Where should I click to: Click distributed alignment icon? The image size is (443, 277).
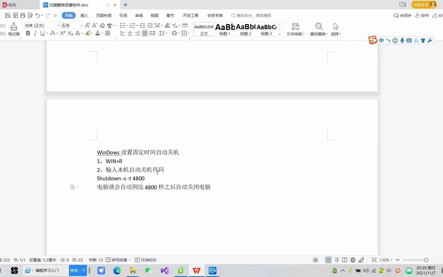click(152, 33)
